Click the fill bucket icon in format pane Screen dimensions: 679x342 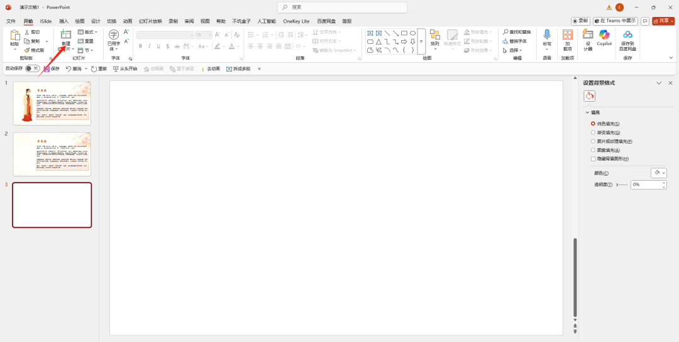pyautogui.click(x=589, y=96)
